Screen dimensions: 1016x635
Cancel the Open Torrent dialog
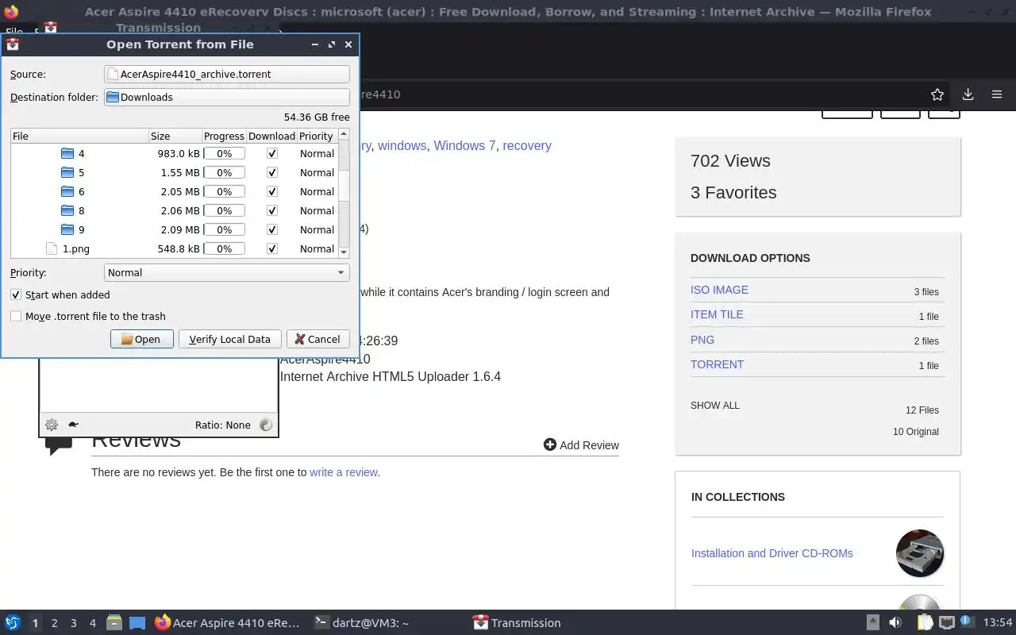point(317,339)
